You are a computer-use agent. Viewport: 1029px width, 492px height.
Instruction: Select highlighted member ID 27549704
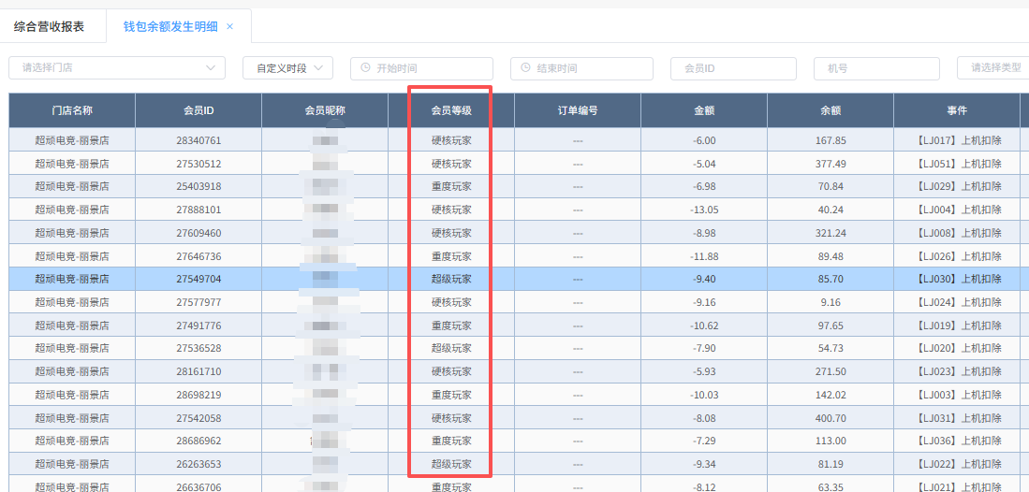pos(198,279)
